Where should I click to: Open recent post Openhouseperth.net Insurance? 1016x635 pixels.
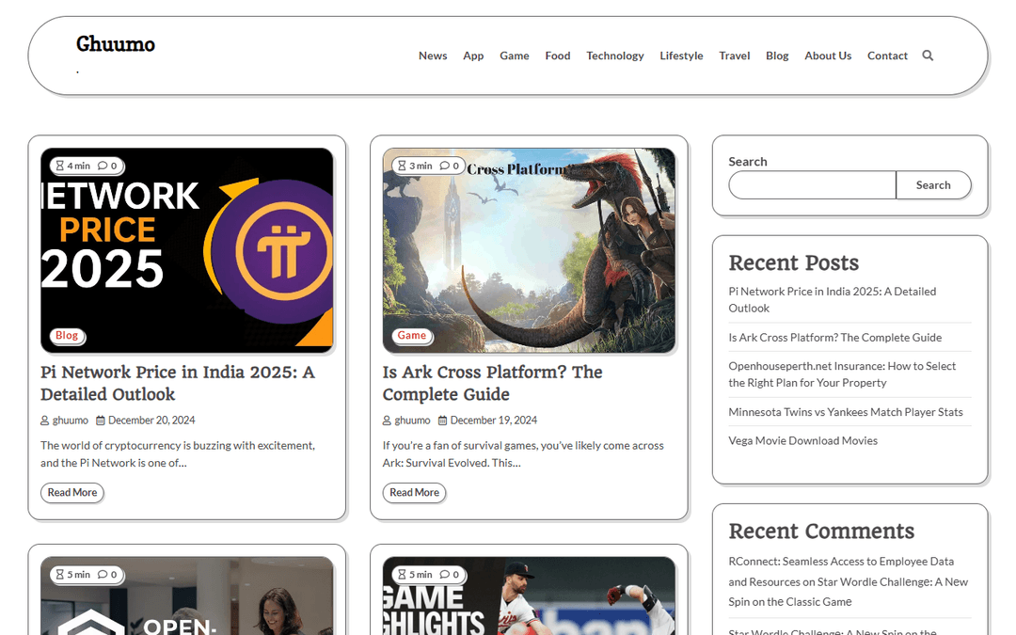(842, 374)
